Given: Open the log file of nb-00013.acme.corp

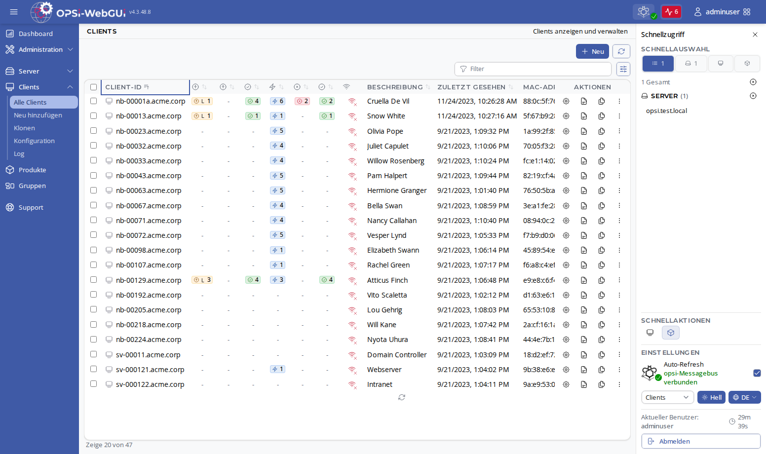Looking at the screenshot, I should click(x=584, y=116).
